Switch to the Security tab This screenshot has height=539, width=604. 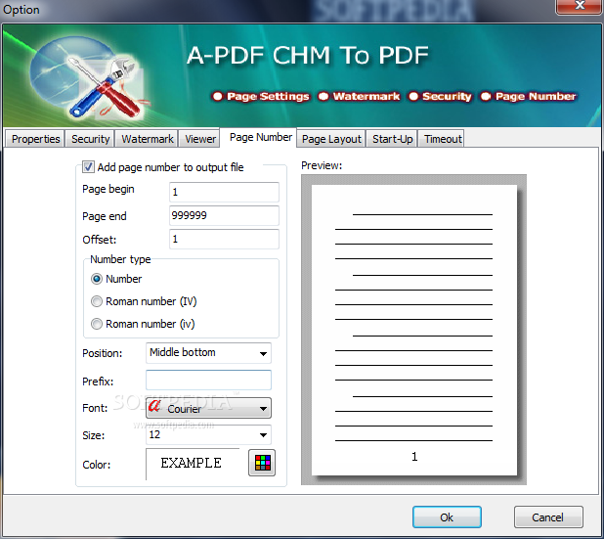[91, 139]
